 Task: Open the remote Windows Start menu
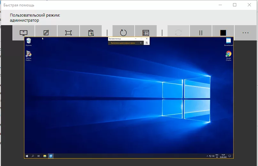27,156
